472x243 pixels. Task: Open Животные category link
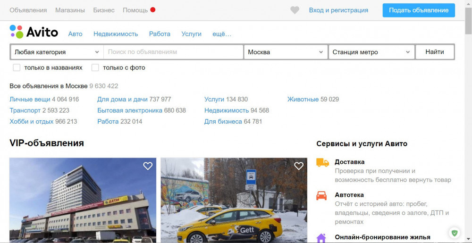303,99
